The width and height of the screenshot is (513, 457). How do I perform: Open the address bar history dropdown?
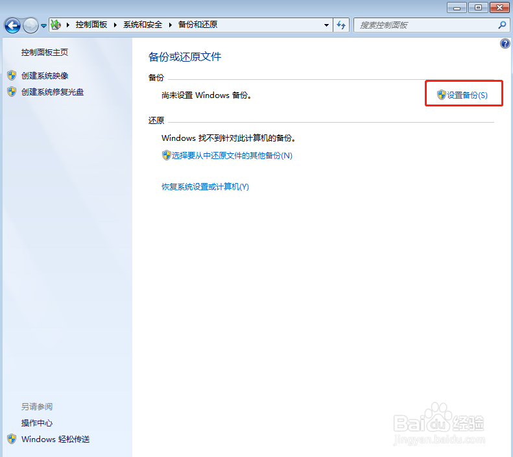point(326,25)
